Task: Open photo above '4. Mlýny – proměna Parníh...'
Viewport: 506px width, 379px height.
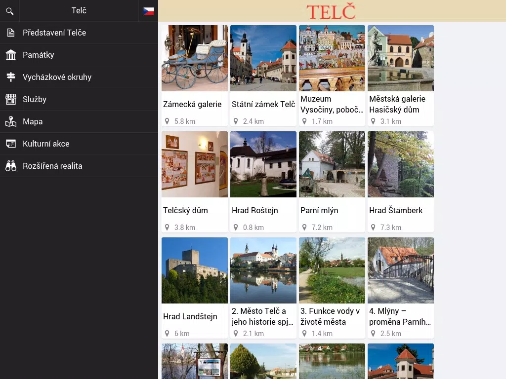Action: pos(401,270)
